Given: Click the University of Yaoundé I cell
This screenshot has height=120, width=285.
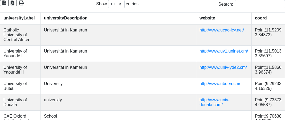Looking at the screenshot, I should tap(15, 54).
